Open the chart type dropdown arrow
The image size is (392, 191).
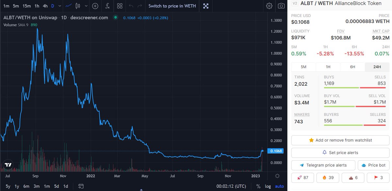[86, 6]
